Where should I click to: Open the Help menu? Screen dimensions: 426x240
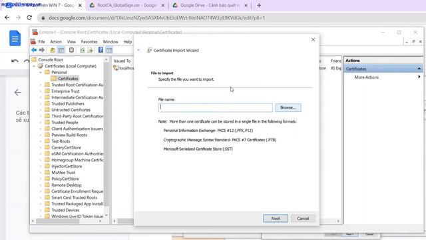point(127,41)
